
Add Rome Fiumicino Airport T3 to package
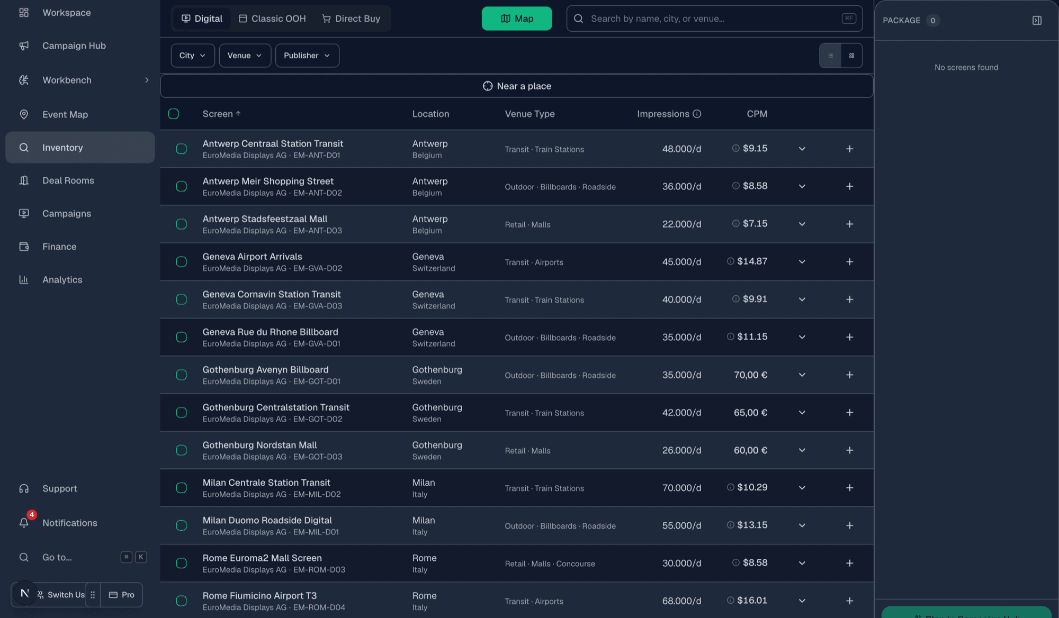[x=849, y=601]
